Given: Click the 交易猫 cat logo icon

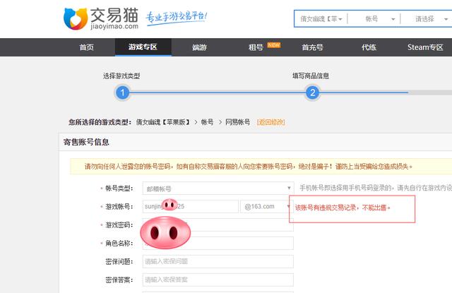Looking at the screenshot, I should tap(76, 19).
